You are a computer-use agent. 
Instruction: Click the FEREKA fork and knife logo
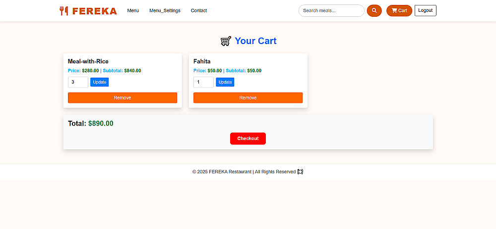click(64, 11)
